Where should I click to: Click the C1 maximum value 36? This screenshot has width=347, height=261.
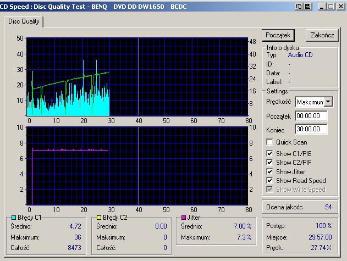coord(78,237)
